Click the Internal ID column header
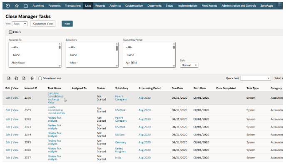 coord(31,88)
